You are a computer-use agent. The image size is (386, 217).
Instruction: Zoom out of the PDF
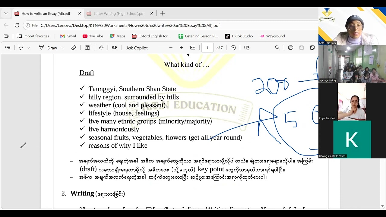click(x=171, y=48)
